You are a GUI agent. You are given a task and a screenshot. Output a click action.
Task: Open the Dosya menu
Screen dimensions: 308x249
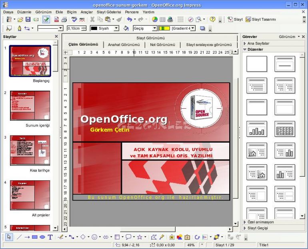click(x=8, y=12)
